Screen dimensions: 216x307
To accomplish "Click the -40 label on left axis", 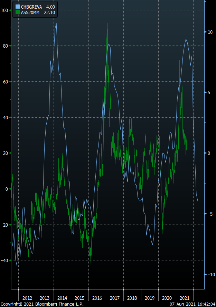I will click(x=4, y=260).
